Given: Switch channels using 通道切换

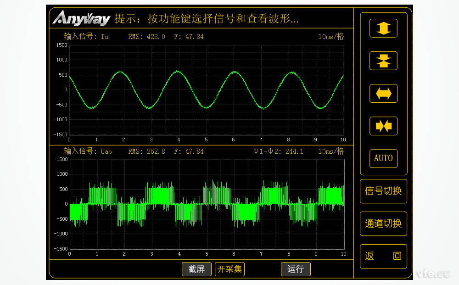Looking at the screenshot, I should click(x=383, y=224).
